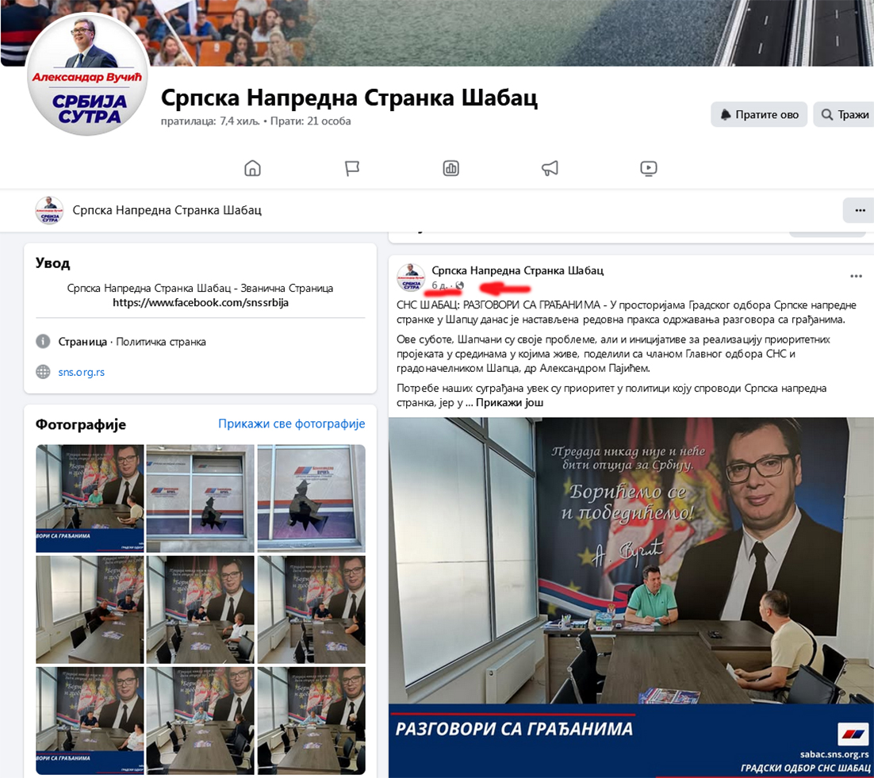Click the Увод section heading
The height and width of the screenshot is (778, 874).
pos(53,263)
